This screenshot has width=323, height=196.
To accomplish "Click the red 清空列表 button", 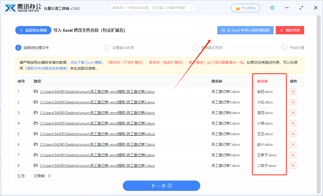I will [x=290, y=30].
